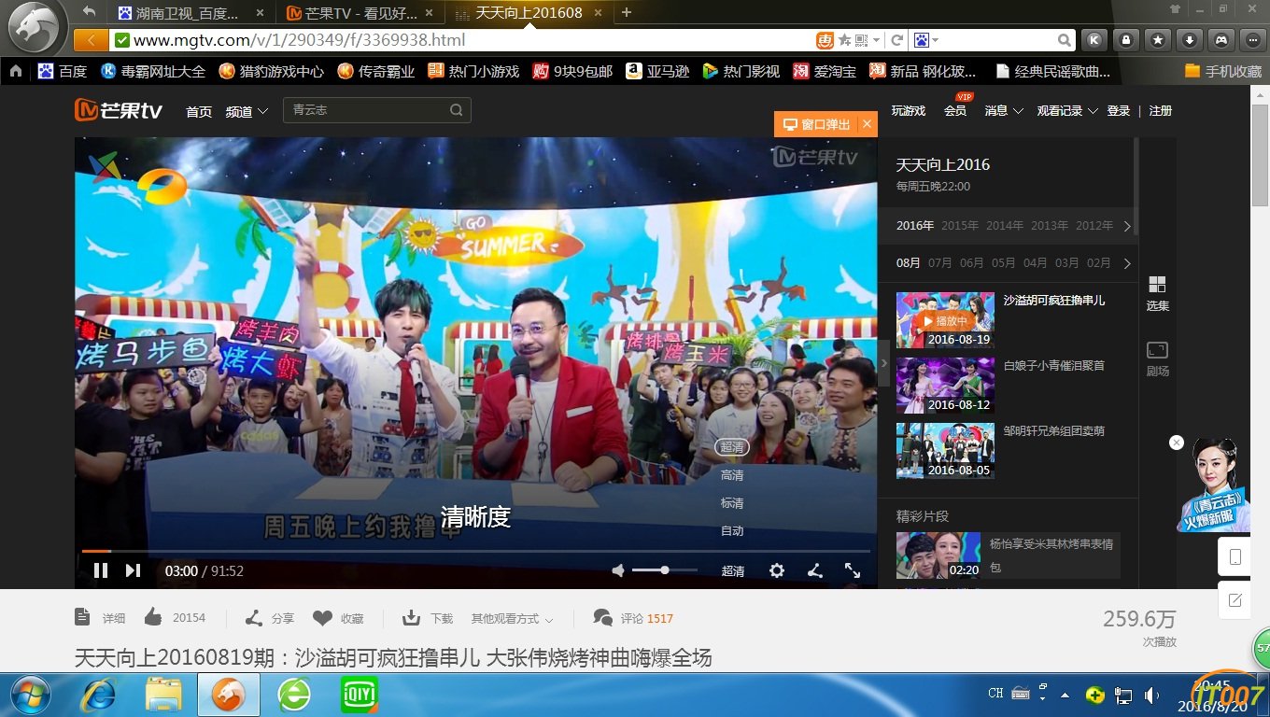This screenshot has width=1270, height=717.
Task: Click the 窗口弹出 pop-out button
Action: (816, 124)
